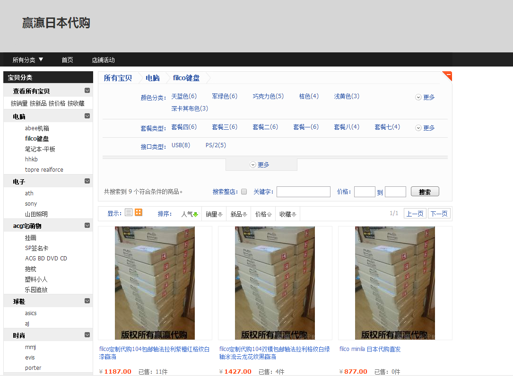Screen dimensions: 513x376
Task: Collapse the 查看所有宝贝 section
Action: click(87, 91)
